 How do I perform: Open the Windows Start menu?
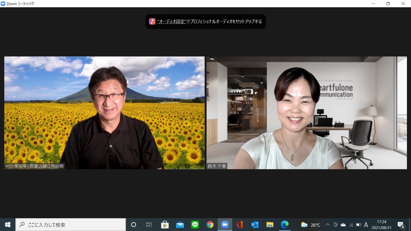coord(8,225)
